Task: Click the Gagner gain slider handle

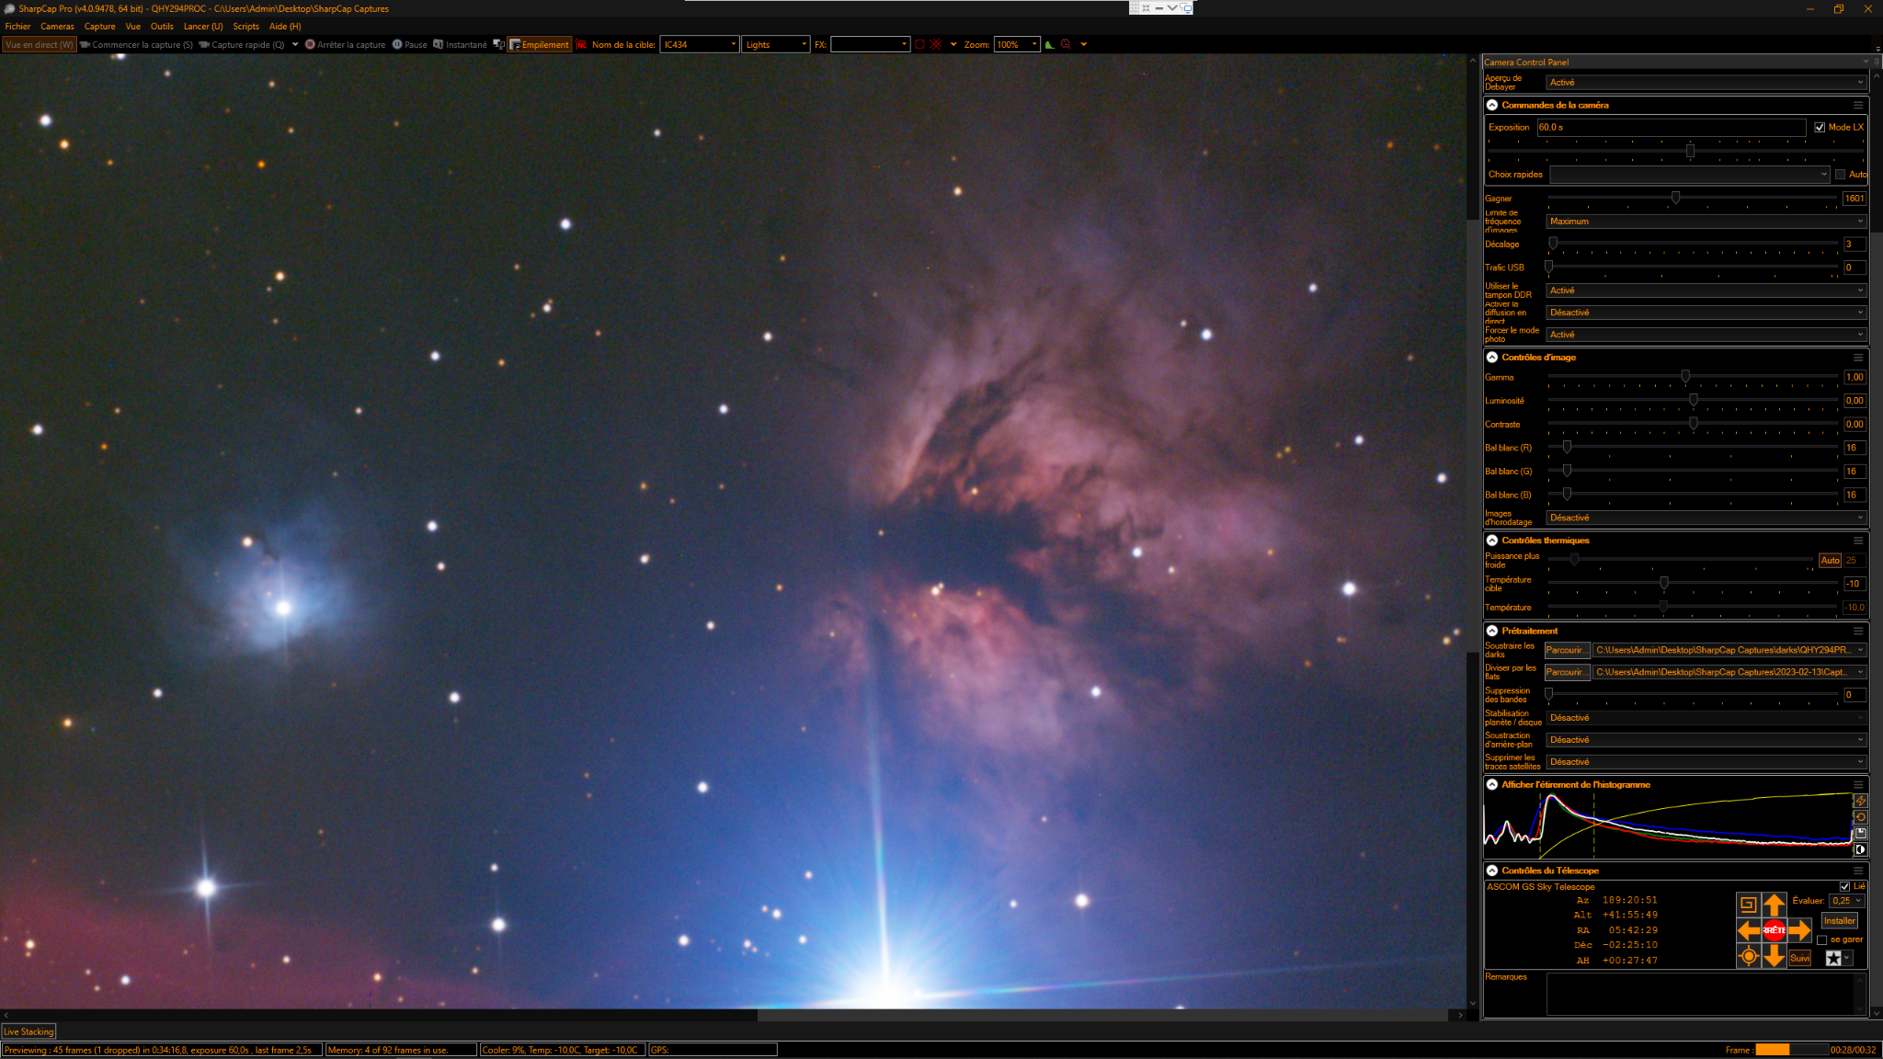Action: pyautogui.click(x=1675, y=198)
